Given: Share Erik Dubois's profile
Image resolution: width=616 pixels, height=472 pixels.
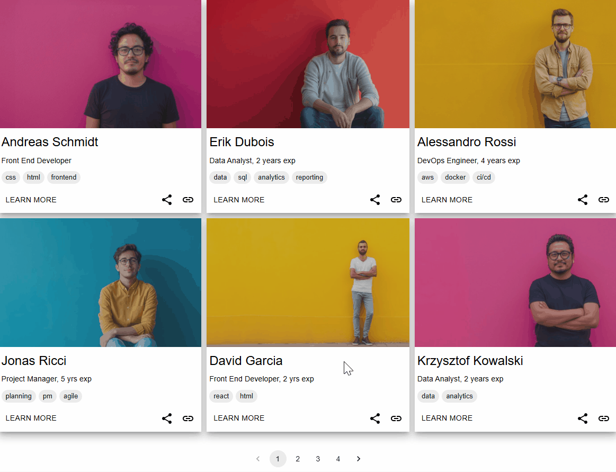Looking at the screenshot, I should (375, 200).
